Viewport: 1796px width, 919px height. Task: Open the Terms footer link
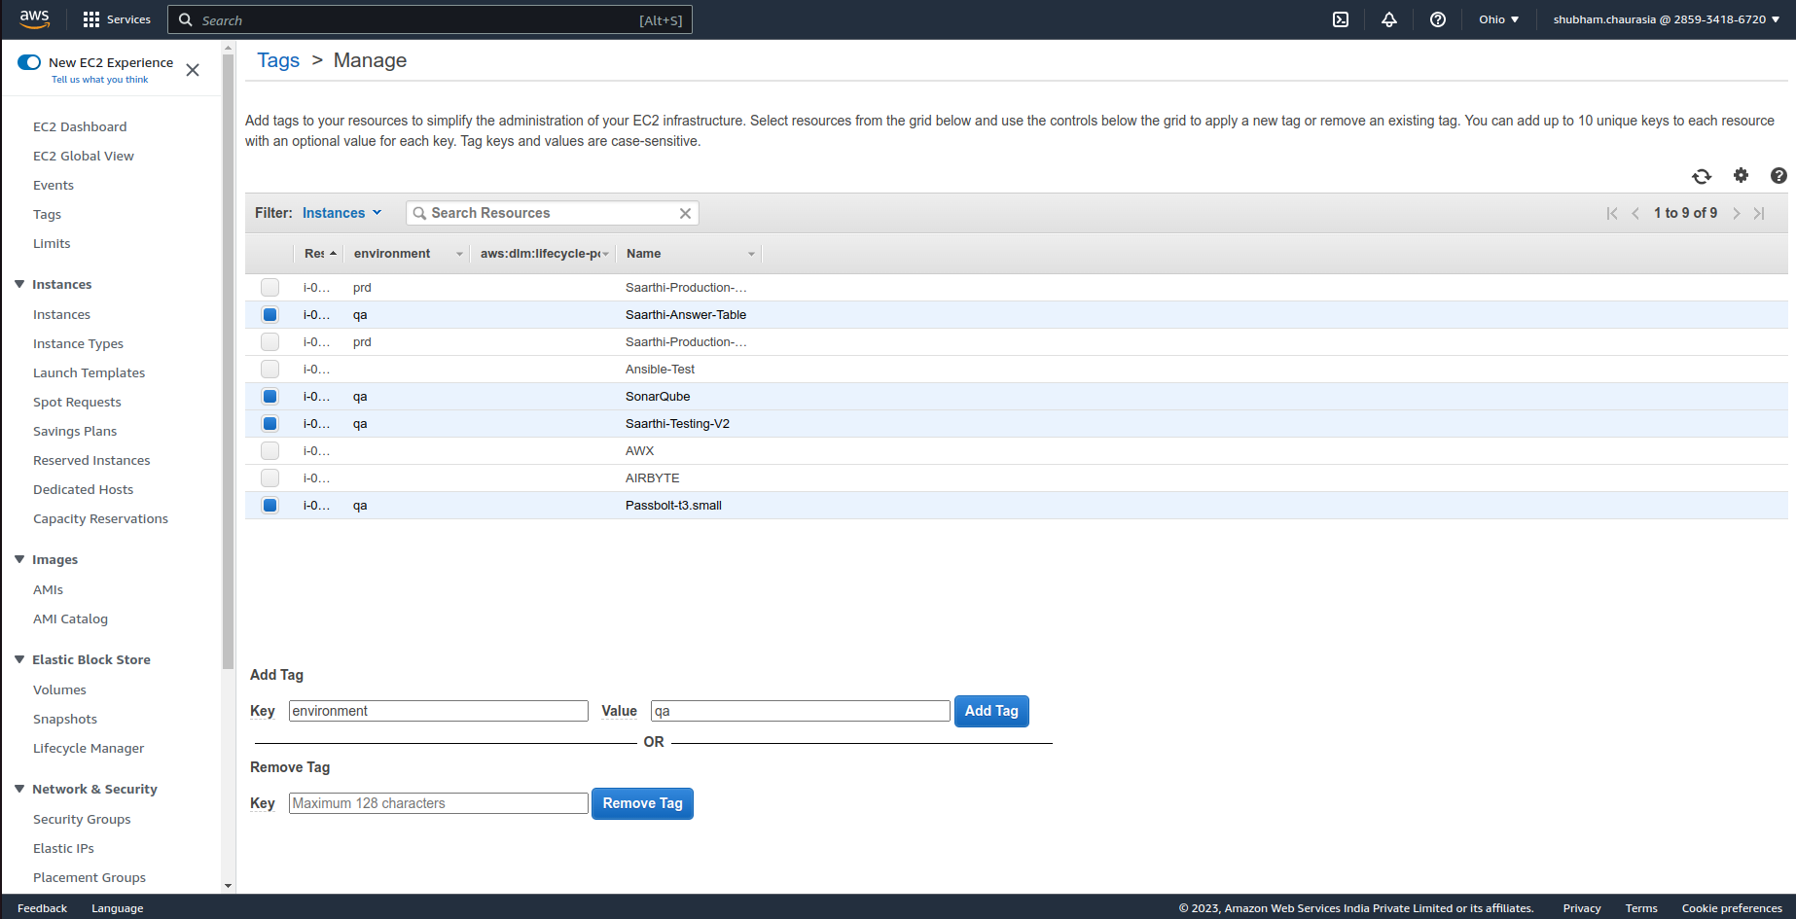tap(1641, 908)
